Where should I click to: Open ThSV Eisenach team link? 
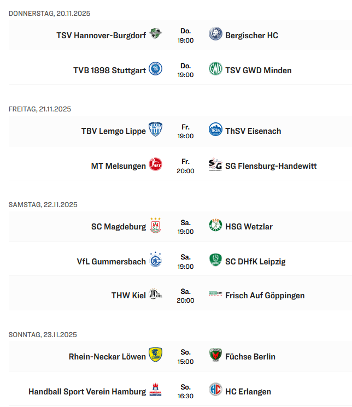click(x=253, y=131)
